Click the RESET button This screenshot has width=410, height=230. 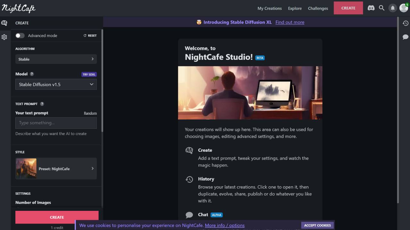[x=90, y=35]
